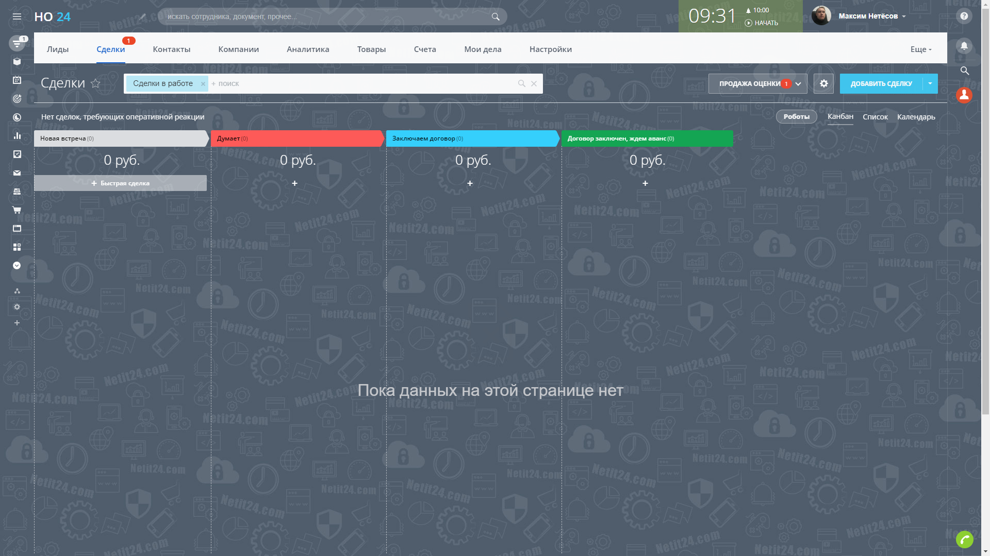Click the notifications bell icon

tap(964, 46)
